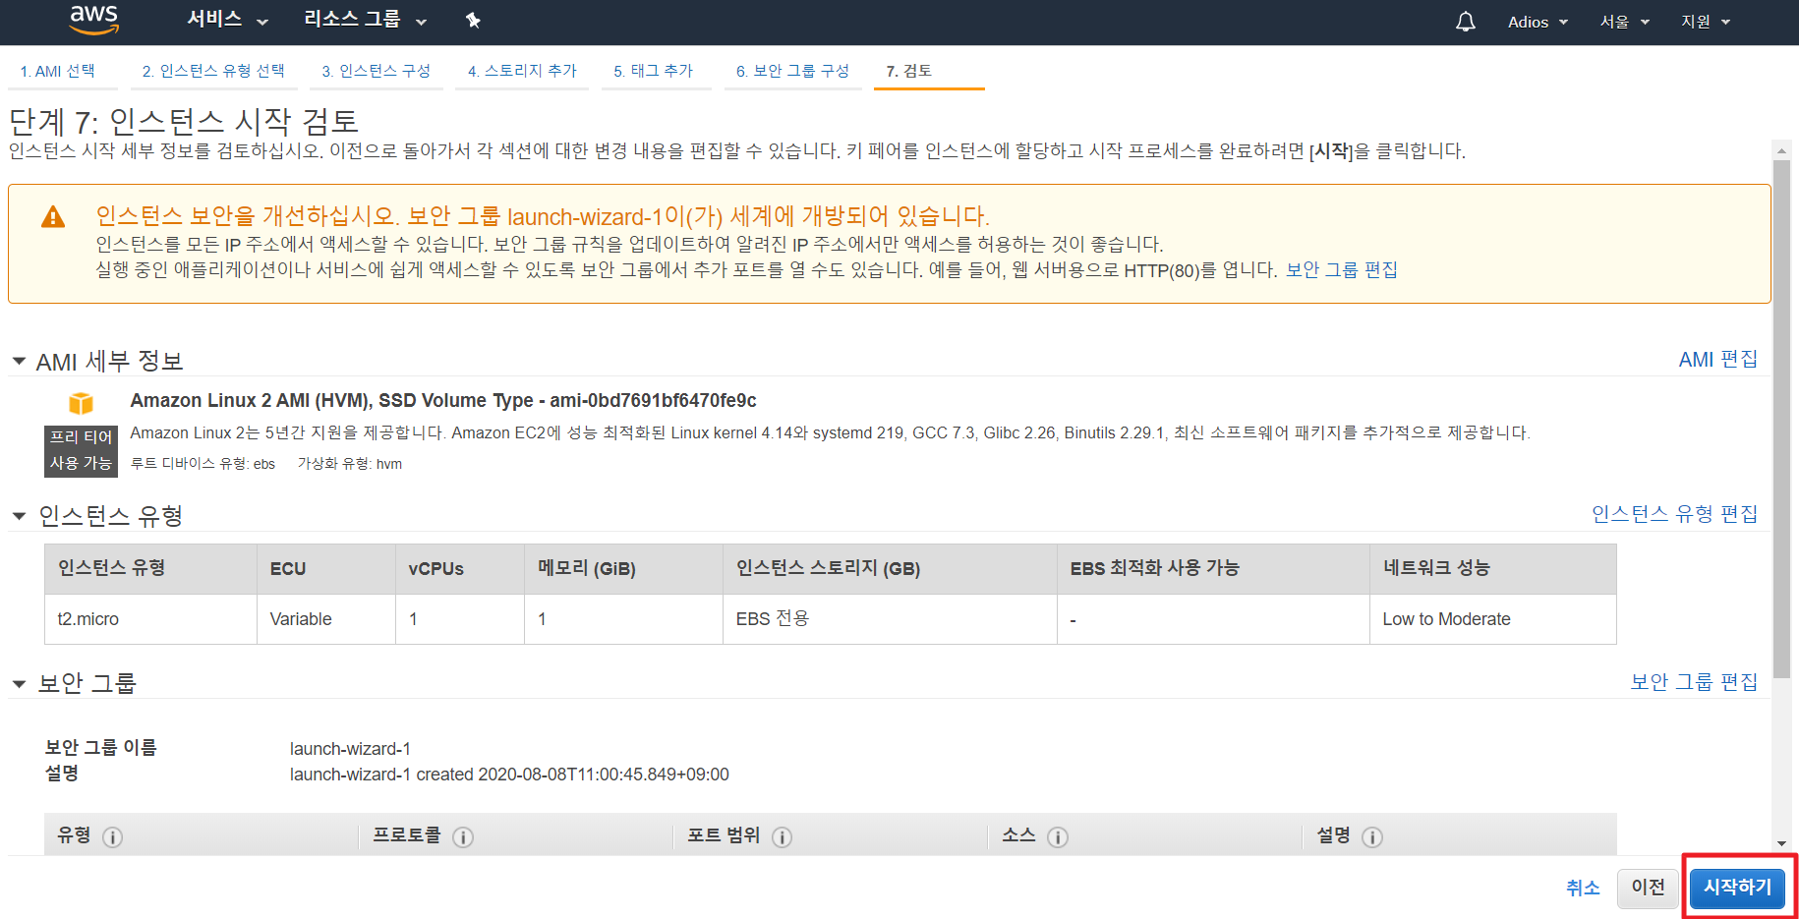Click the AWS logo home icon
The width and height of the screenshot is (1799, 919).
pos(94,20)
